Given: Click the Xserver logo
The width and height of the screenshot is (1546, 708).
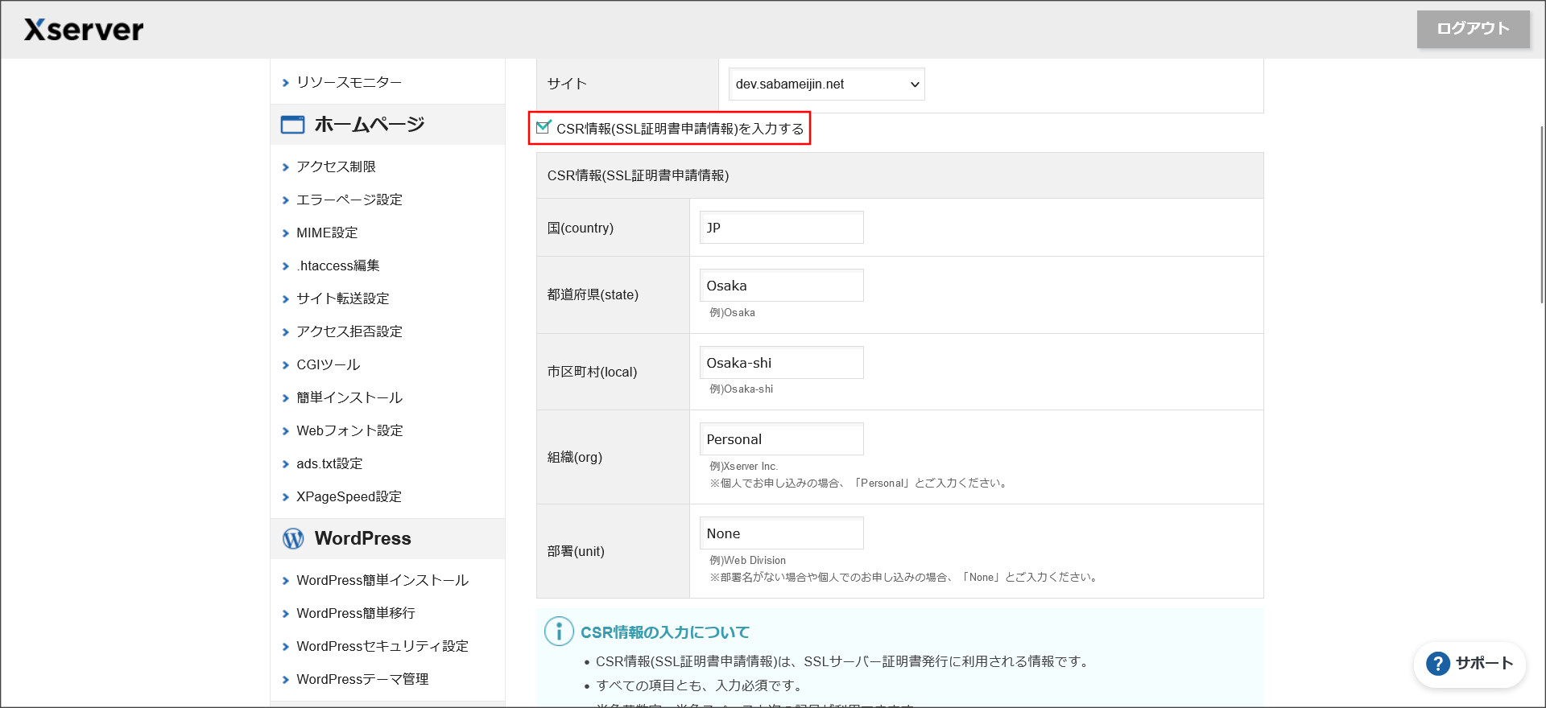Looking at the screenshot, I should pos(84,30).
